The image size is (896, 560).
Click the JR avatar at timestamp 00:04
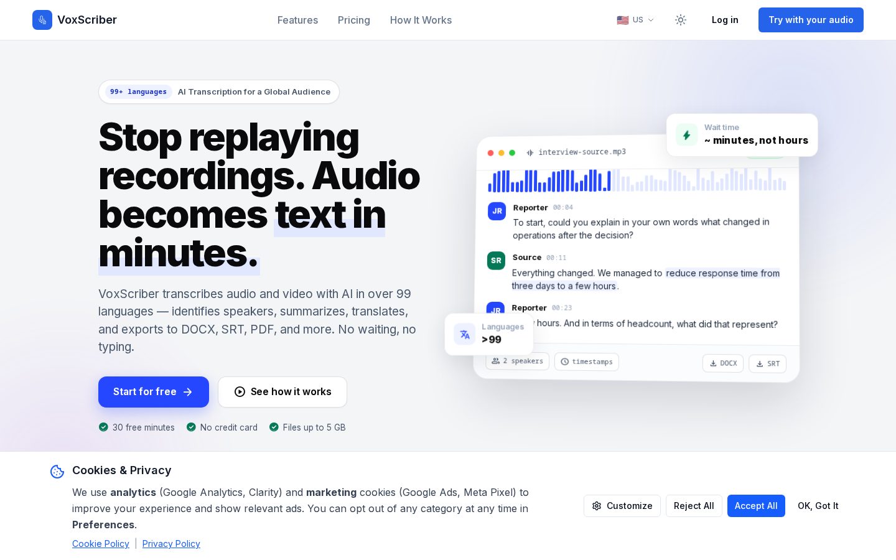point(497,211)
